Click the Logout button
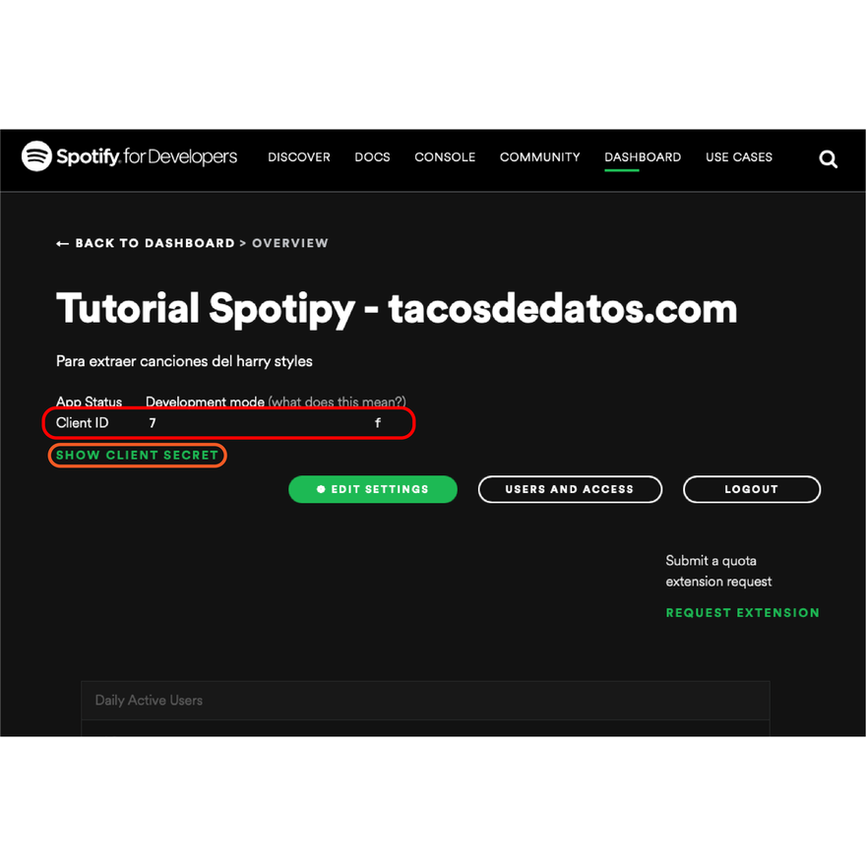 (752, 489)
